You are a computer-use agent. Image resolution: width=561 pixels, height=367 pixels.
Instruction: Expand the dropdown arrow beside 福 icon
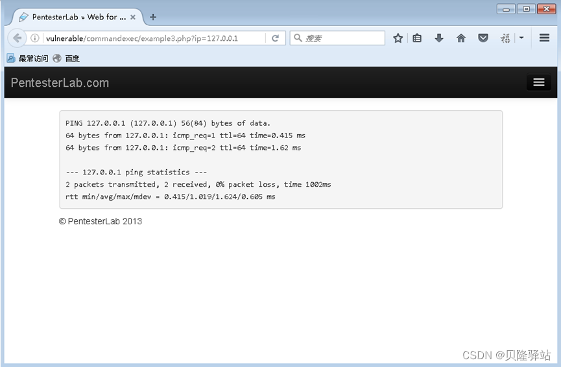(x=521, y=38)
